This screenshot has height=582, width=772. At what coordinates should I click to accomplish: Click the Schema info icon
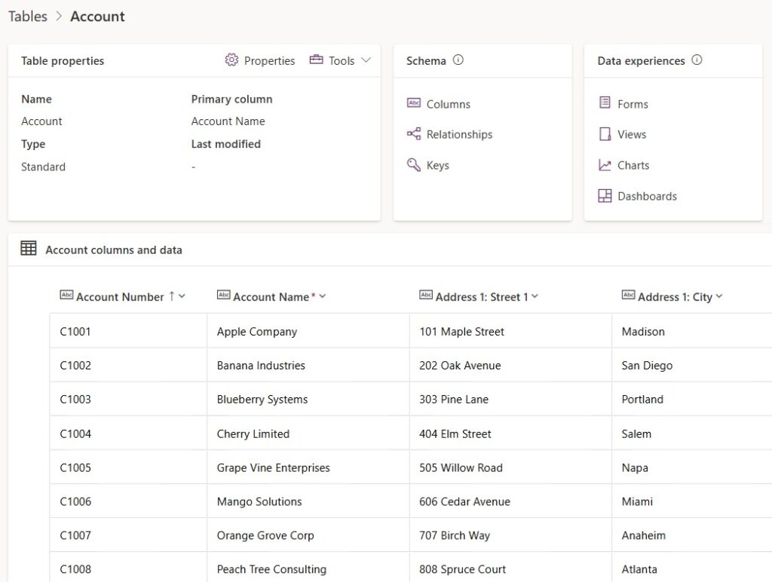coord(458,60)
